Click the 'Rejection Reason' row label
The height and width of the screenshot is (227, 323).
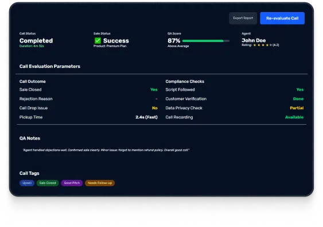click(36, 99)
